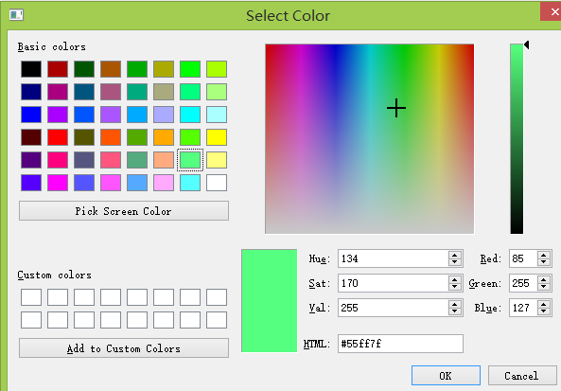Confirm selection with OK button
Image resolution: width=561 pixels, height=391 pixels.
pyautogui.click(x=446, y=376)
